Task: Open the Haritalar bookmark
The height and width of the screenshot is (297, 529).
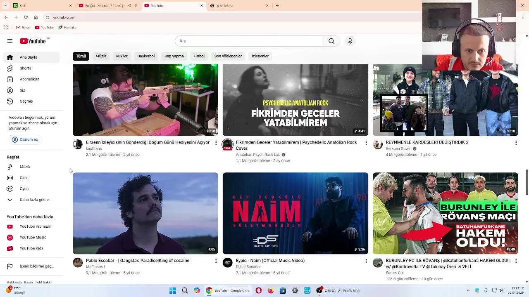Action: point(67,27)
